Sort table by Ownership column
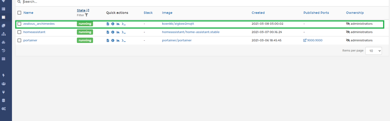390x121 pixels. pyautogui.click(x=355, y=13)
